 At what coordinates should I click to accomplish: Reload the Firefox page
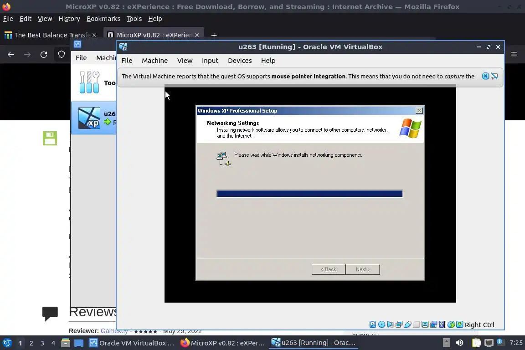[x=44, y=55]
